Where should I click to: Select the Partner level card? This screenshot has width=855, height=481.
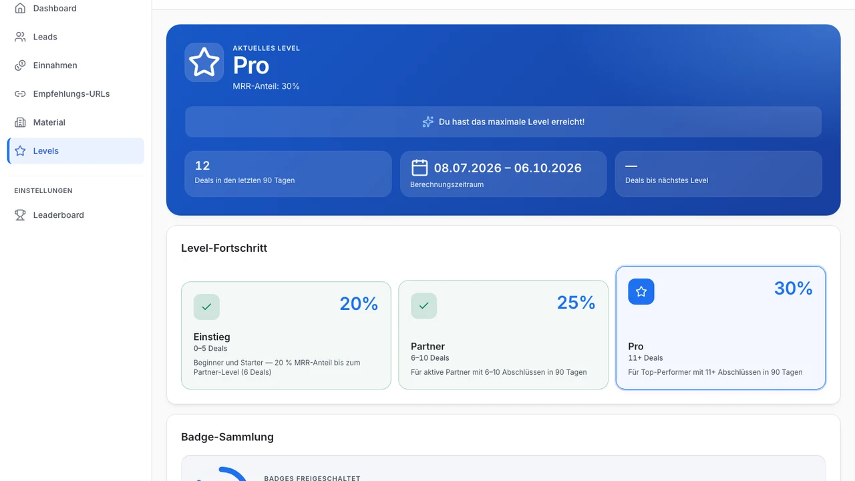[x=504, y=335]
